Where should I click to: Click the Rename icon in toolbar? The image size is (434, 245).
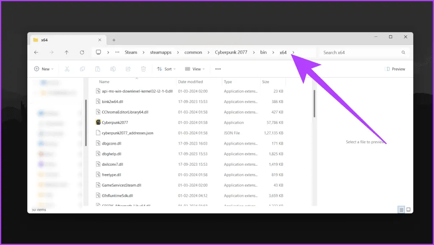coord(113,69)
